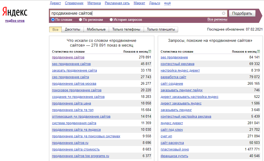The width and height of the screenshot is (264, 161).
Task: Expand the "ещё" menu in the top navigation
Action: (167, 3)
